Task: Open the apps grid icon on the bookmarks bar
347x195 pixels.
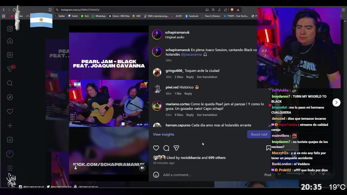Action: (4, 16)
